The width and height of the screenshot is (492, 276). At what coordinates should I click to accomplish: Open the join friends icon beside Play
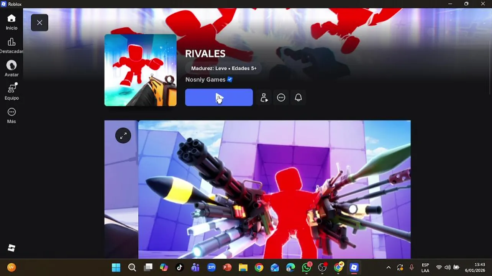(264, 98)
